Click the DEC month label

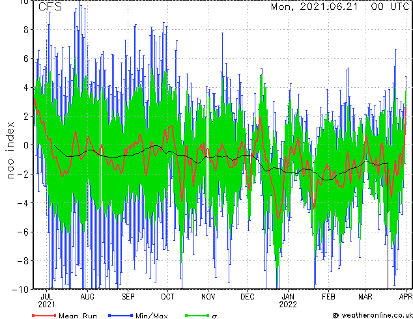click(248, 297)
